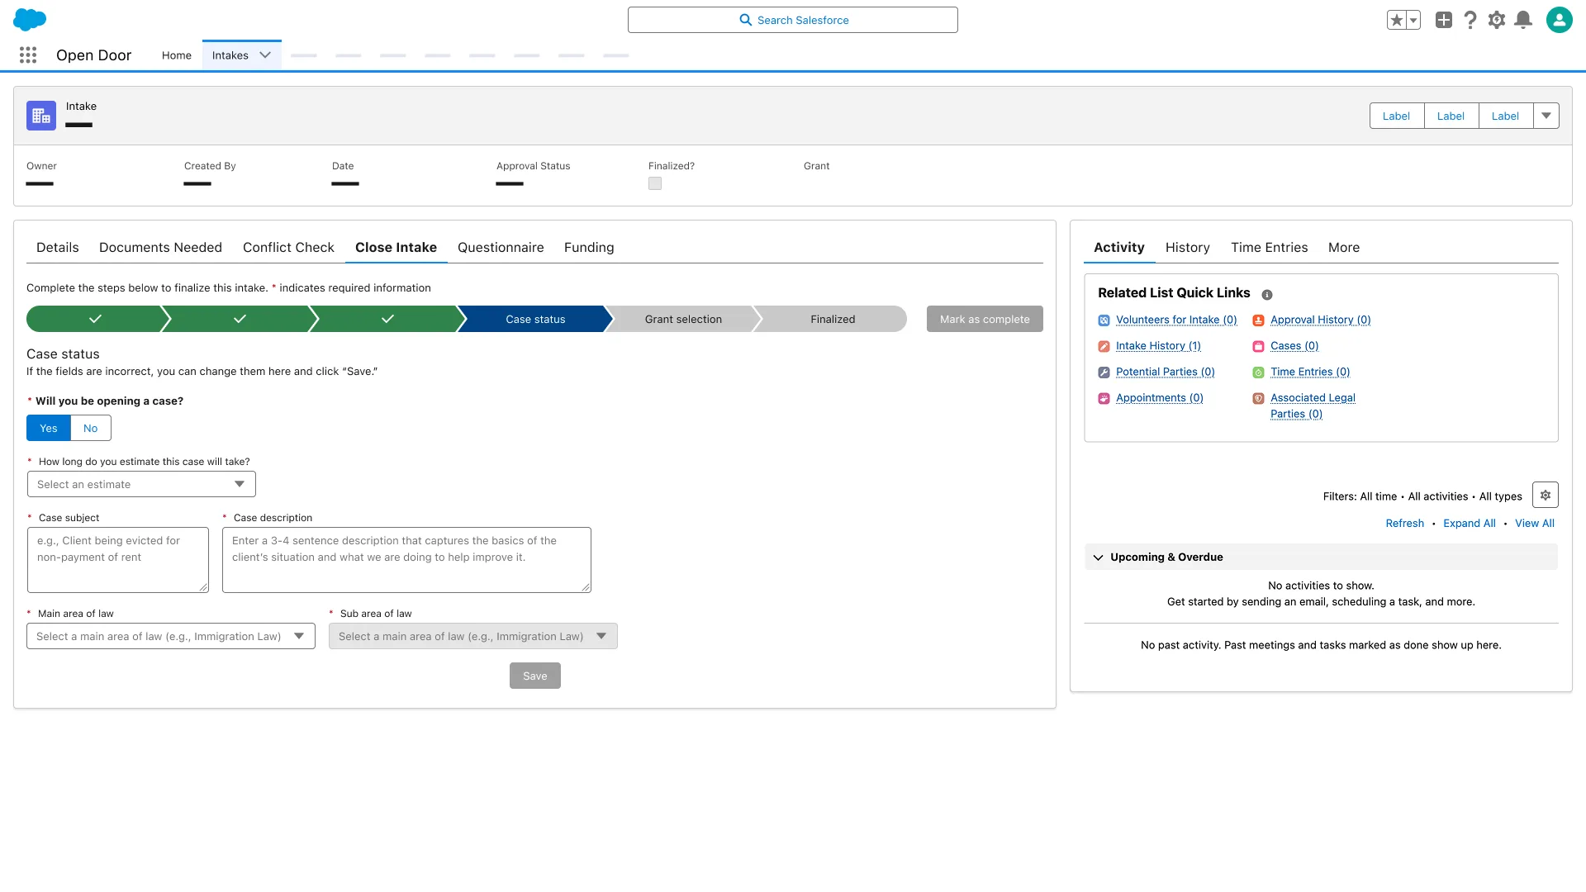Toggle the Finalized? checkbox

pos(655,183)
